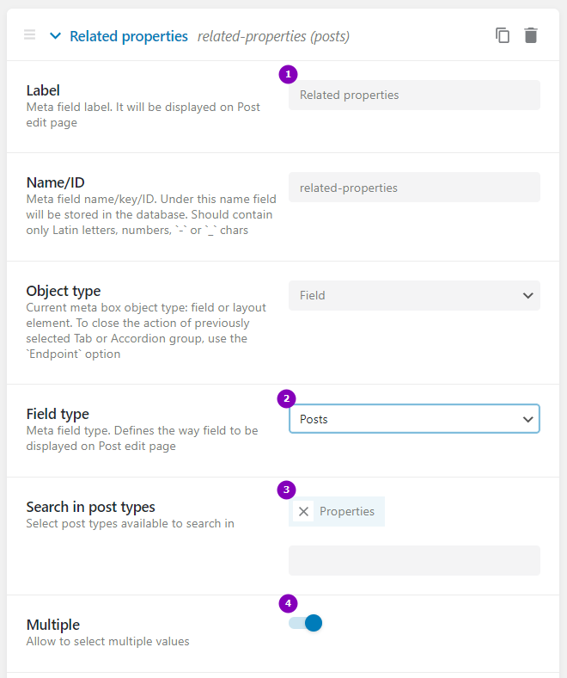Click 'Select post types available to search in'
Image resolution: width=567 pixels, height=678 pixels.
[x=130, y=524]
